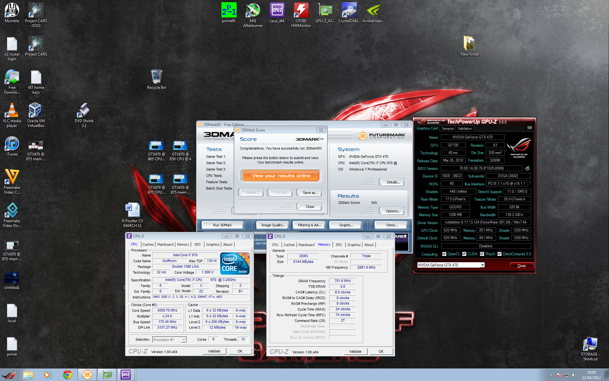The image size is (609, 381).
Task: Click the Intel Core i7 logo in CPU-Z
Action: point(235,264)
